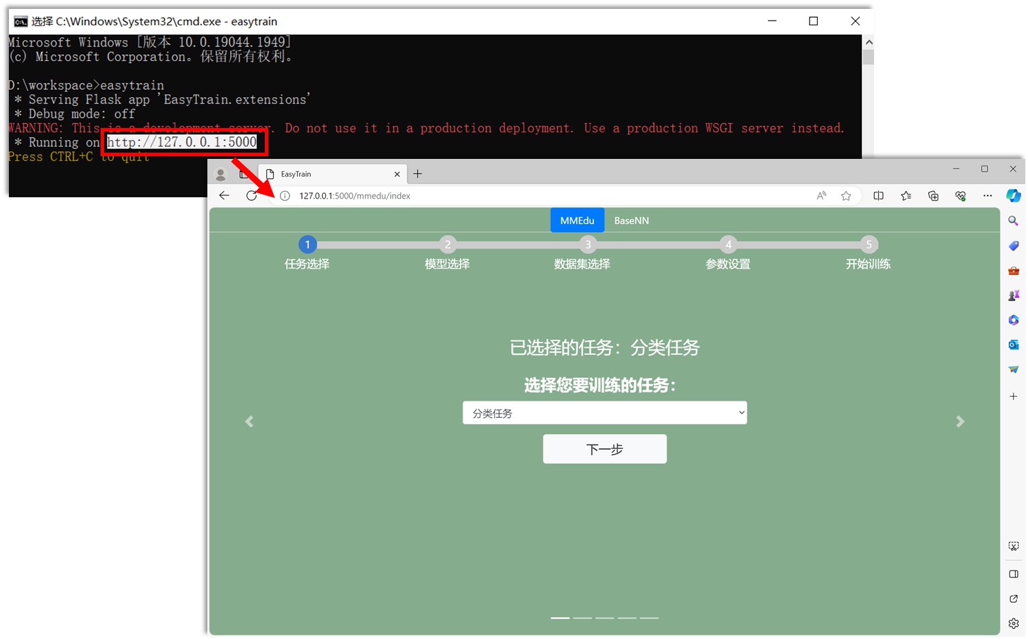Open the browser profile avatar
This screenshot has height=639, width=1028.
[x=220, y=174]
